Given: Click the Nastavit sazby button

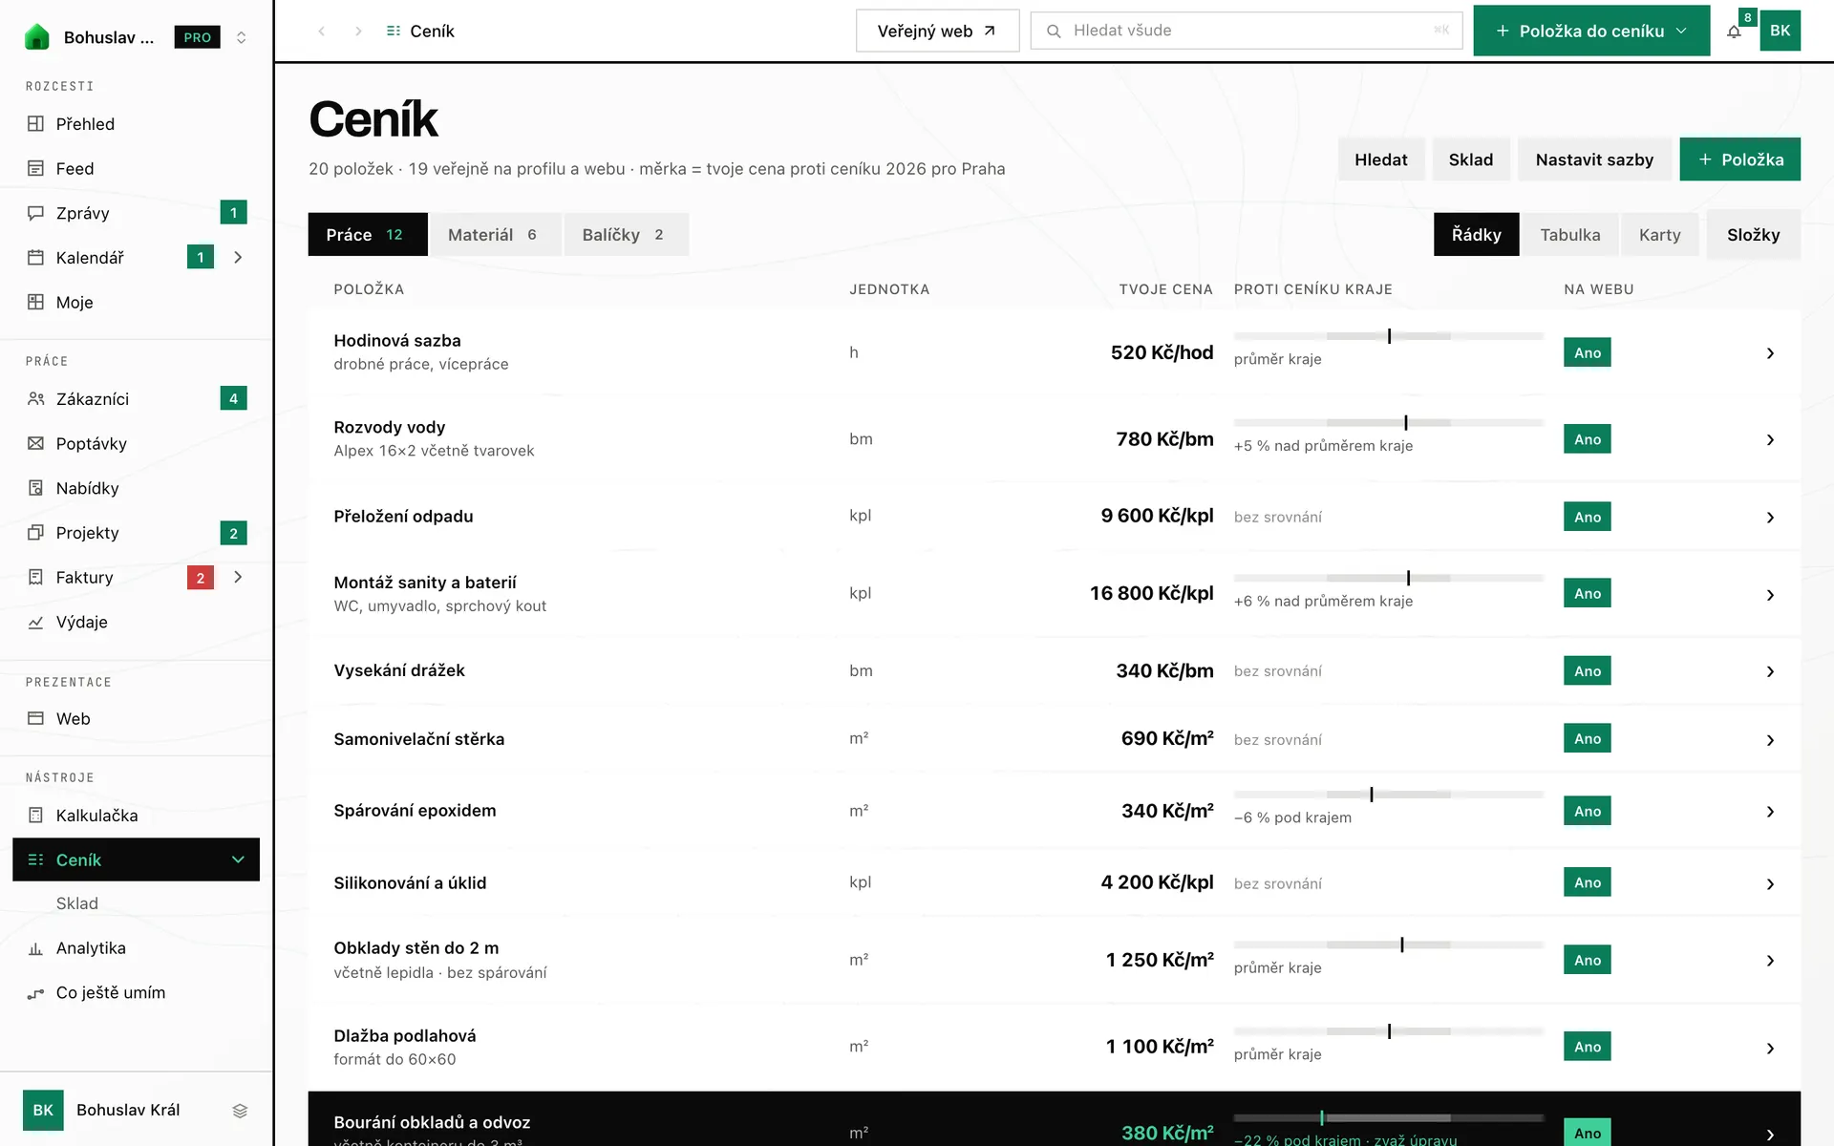Looking at the screenshot, I should tap(1594, 159).
